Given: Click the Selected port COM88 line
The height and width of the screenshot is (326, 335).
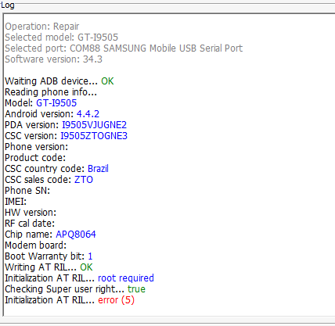Looking at the screenshot, I should pos(124,48).
